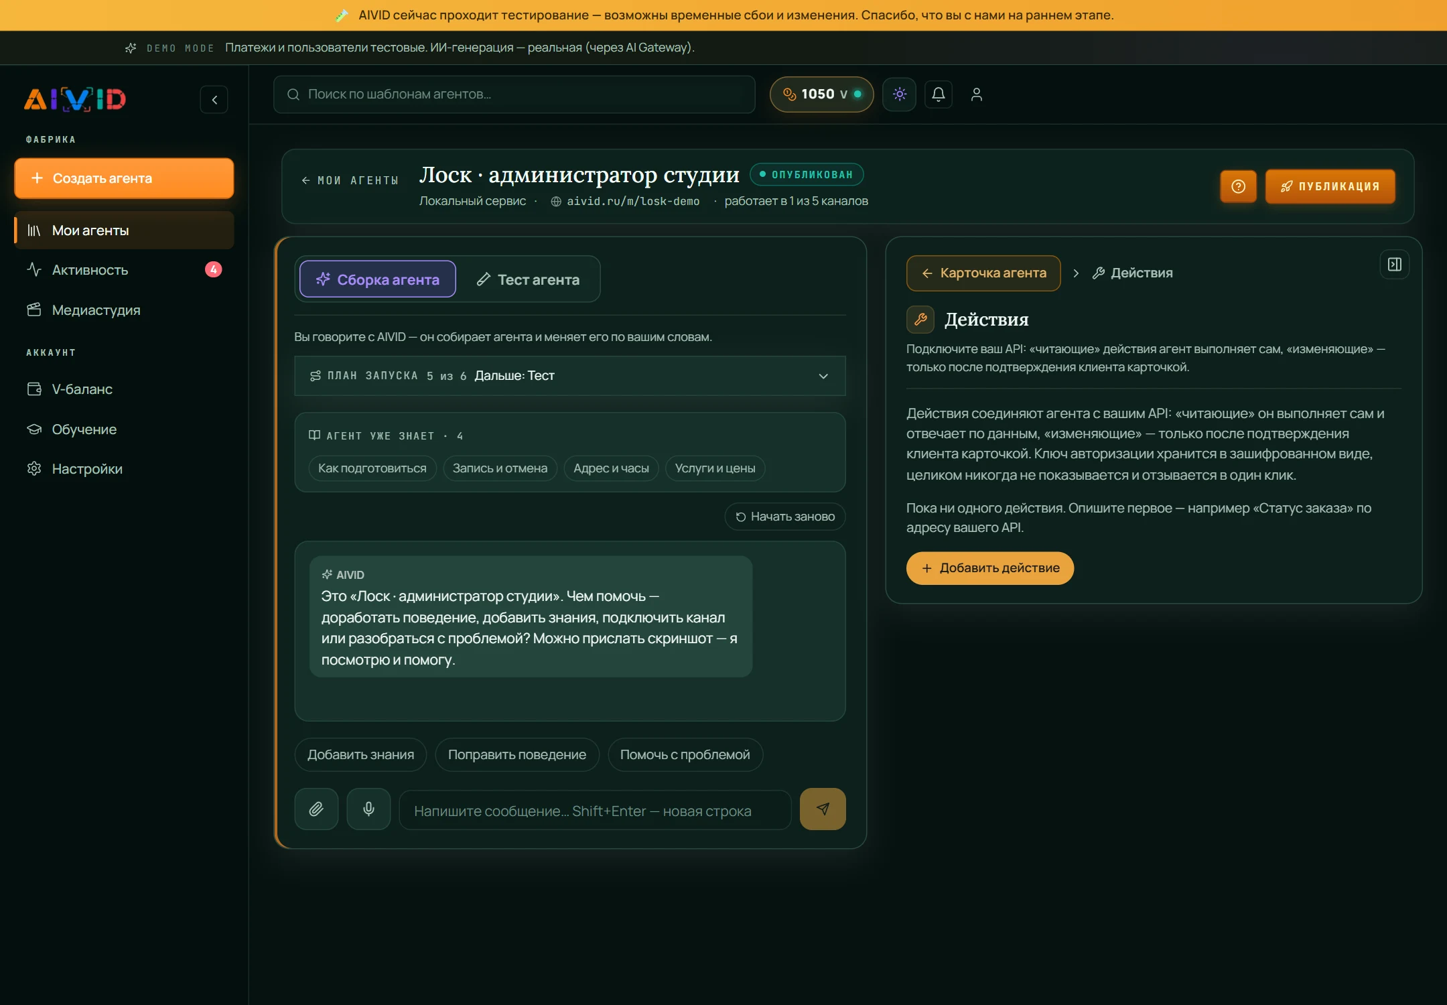
Task: Start voice input with microphone icon
Action: (x=368, y=809)
